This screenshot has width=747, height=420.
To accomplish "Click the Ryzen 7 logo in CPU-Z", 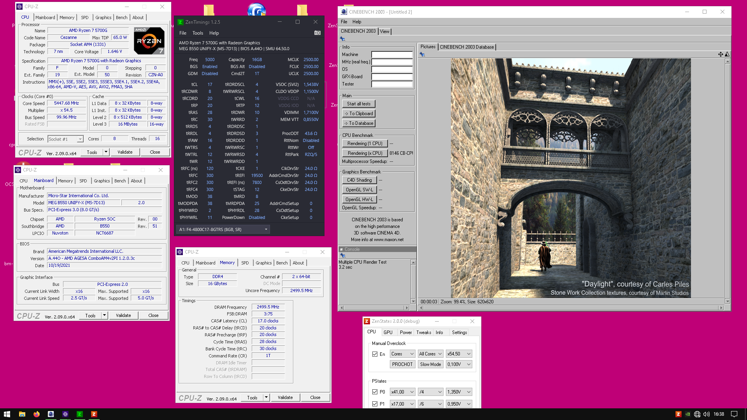I will (149, 40).
